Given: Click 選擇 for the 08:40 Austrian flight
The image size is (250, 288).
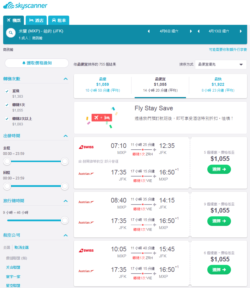Looking at the screenshot, I should 219,221.
